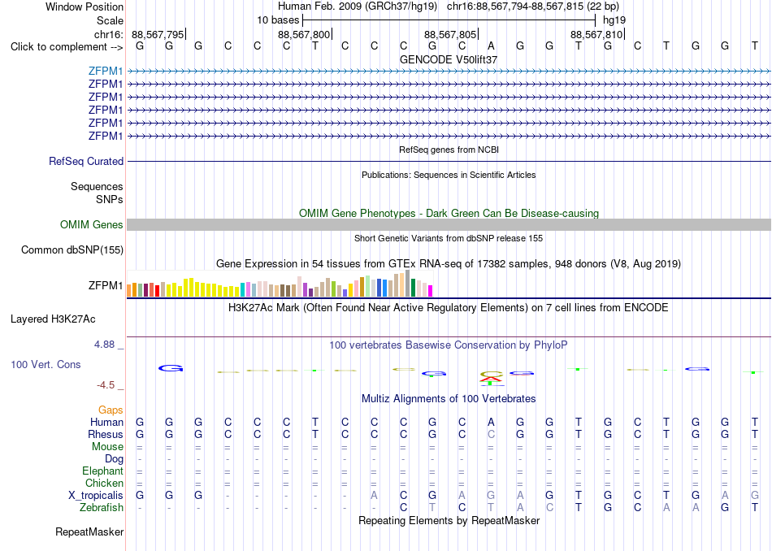Click the Window Position label
The image size is (772, 551).
[85, 7]
